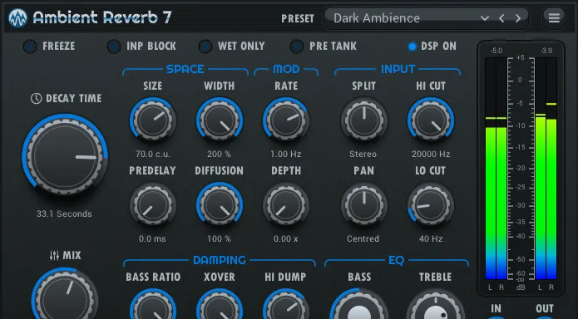578x319 pixels.
Task: Enable Wet Only mode
Action: coord(205,47)
